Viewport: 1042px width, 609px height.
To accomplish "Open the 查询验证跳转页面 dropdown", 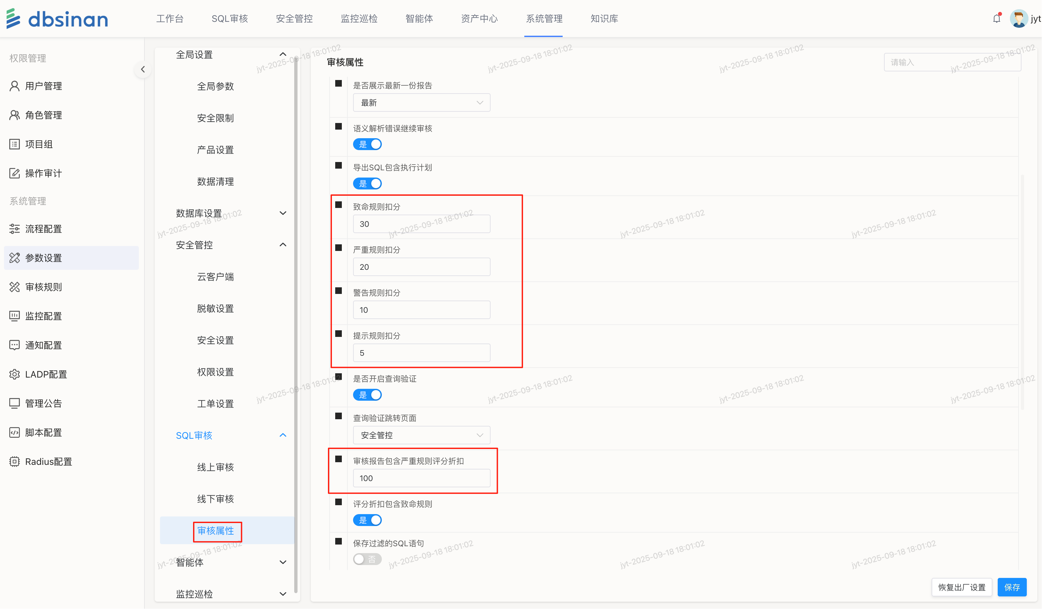I will [421, 435].
